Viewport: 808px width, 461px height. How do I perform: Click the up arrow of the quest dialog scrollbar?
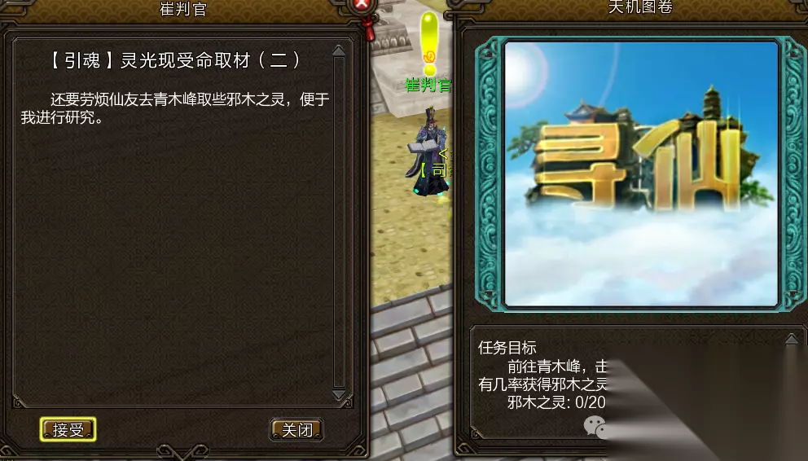[339, 50]
